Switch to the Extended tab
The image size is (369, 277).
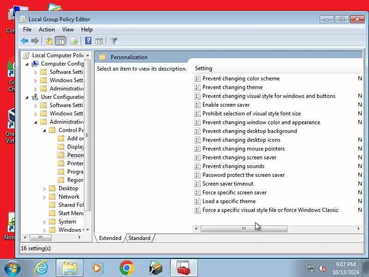[110, 238]
